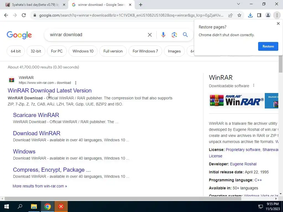Click the WinRAR favicon in first result

tap(12, 80)
